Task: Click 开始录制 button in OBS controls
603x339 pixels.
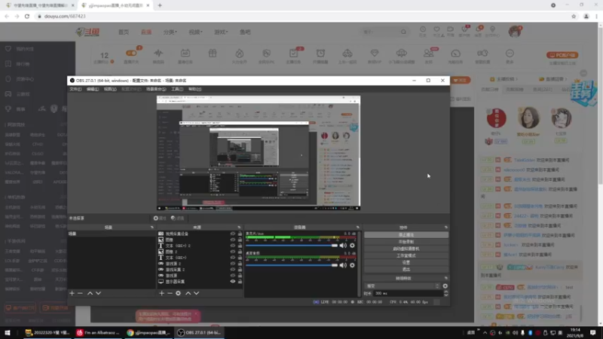Action: (406, 242)
